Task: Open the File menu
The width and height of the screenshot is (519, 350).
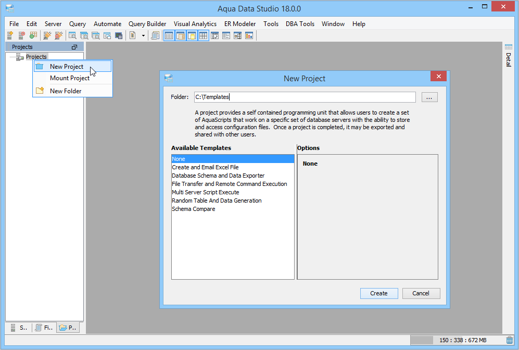Action: (x=14, y=24)
